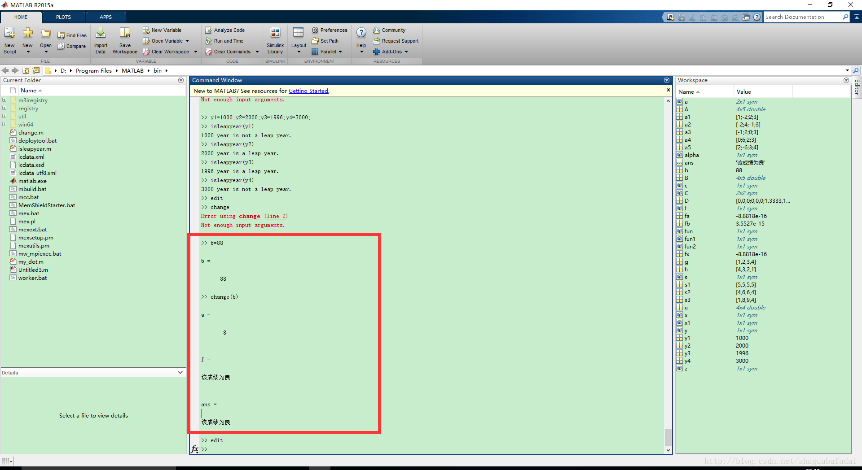Click Analyze Code tool
862x470 pixels.
pyautogui.click(x=225, y=30)
